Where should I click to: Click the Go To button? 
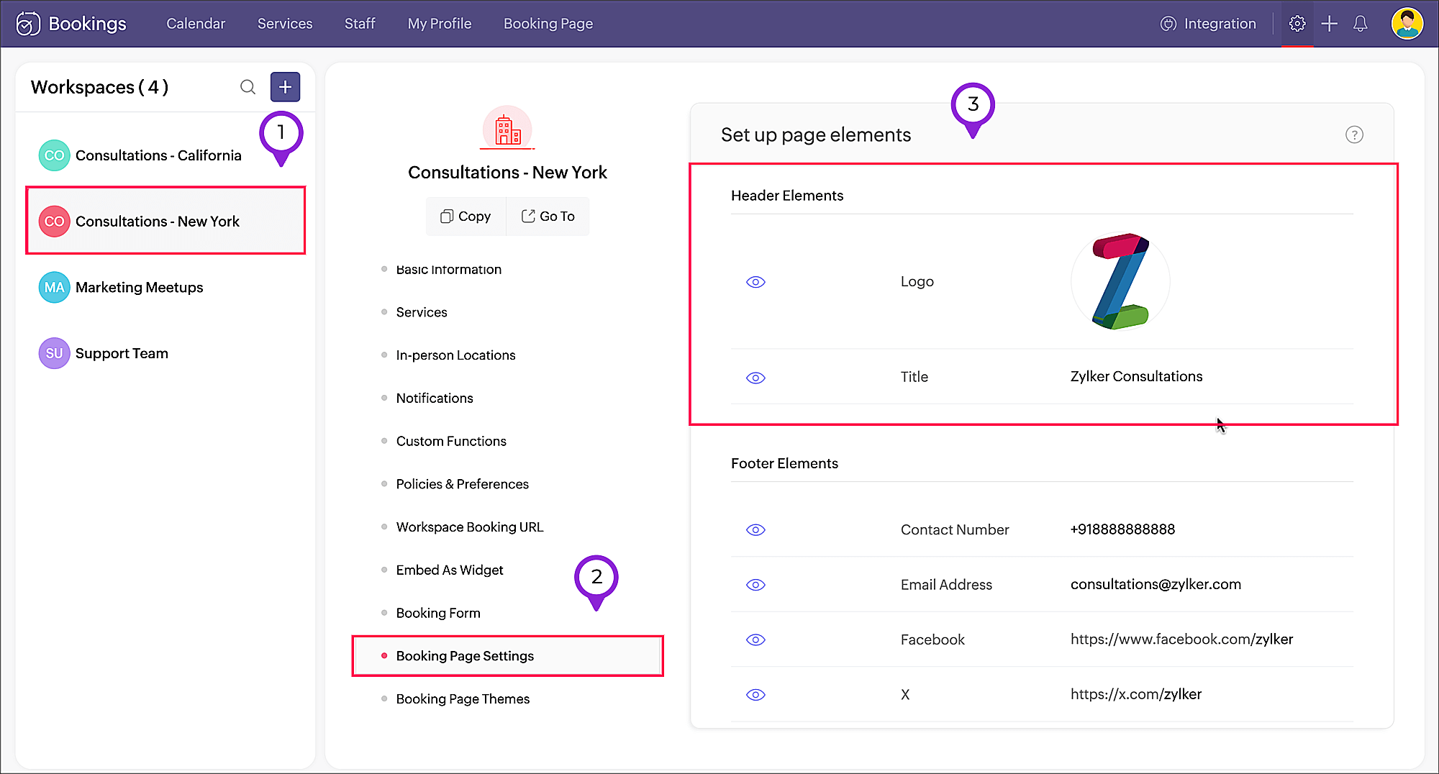tap(548, 217)
